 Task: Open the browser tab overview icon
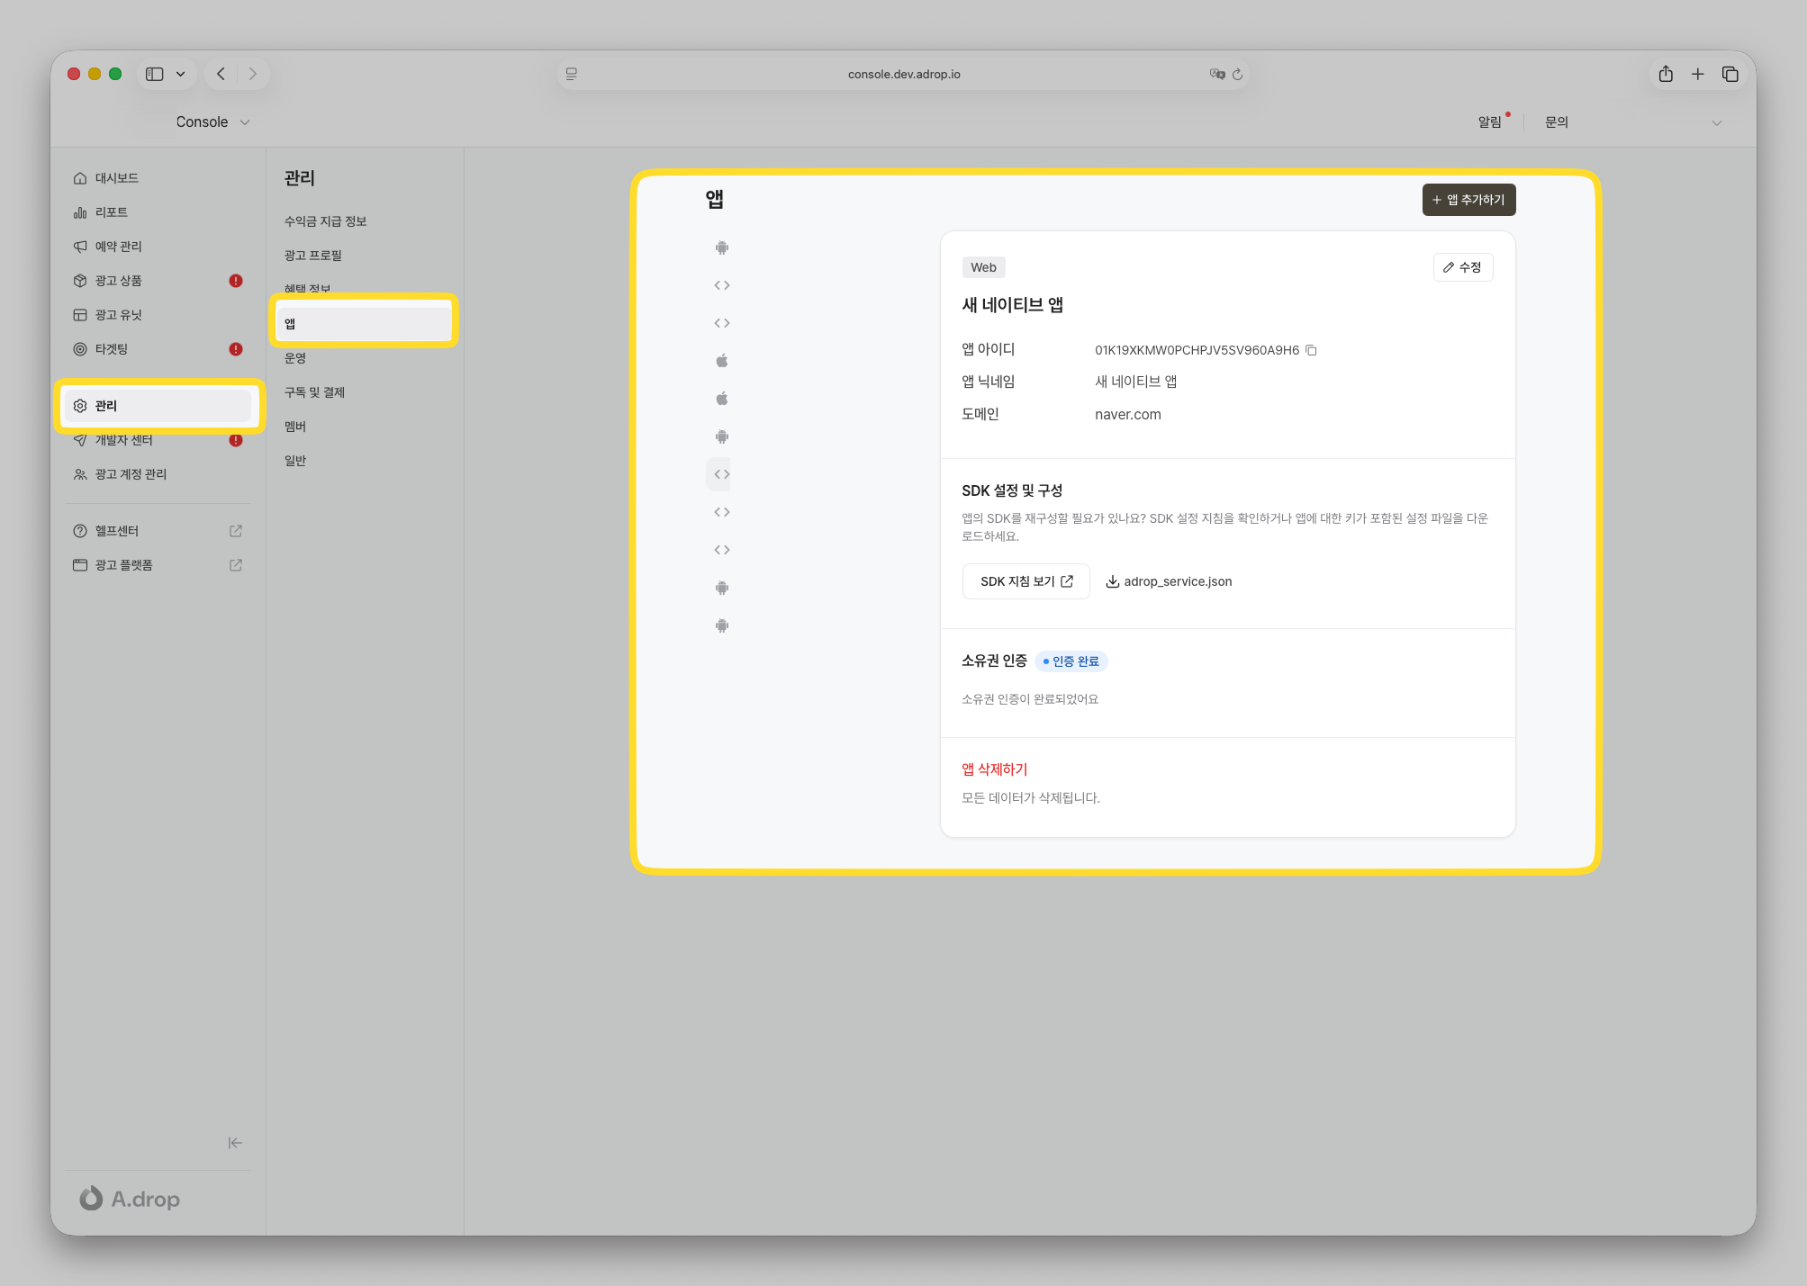click(x=1730, y=75)
